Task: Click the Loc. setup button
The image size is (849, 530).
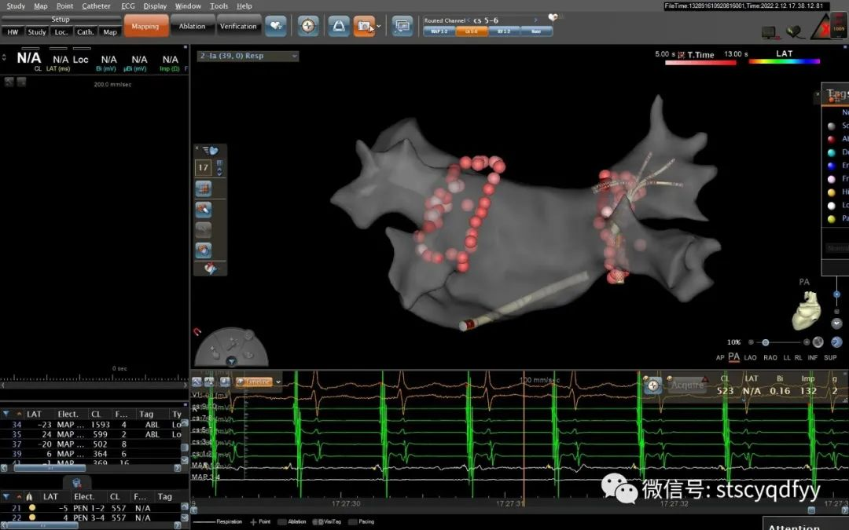Action: pos(61,32)
